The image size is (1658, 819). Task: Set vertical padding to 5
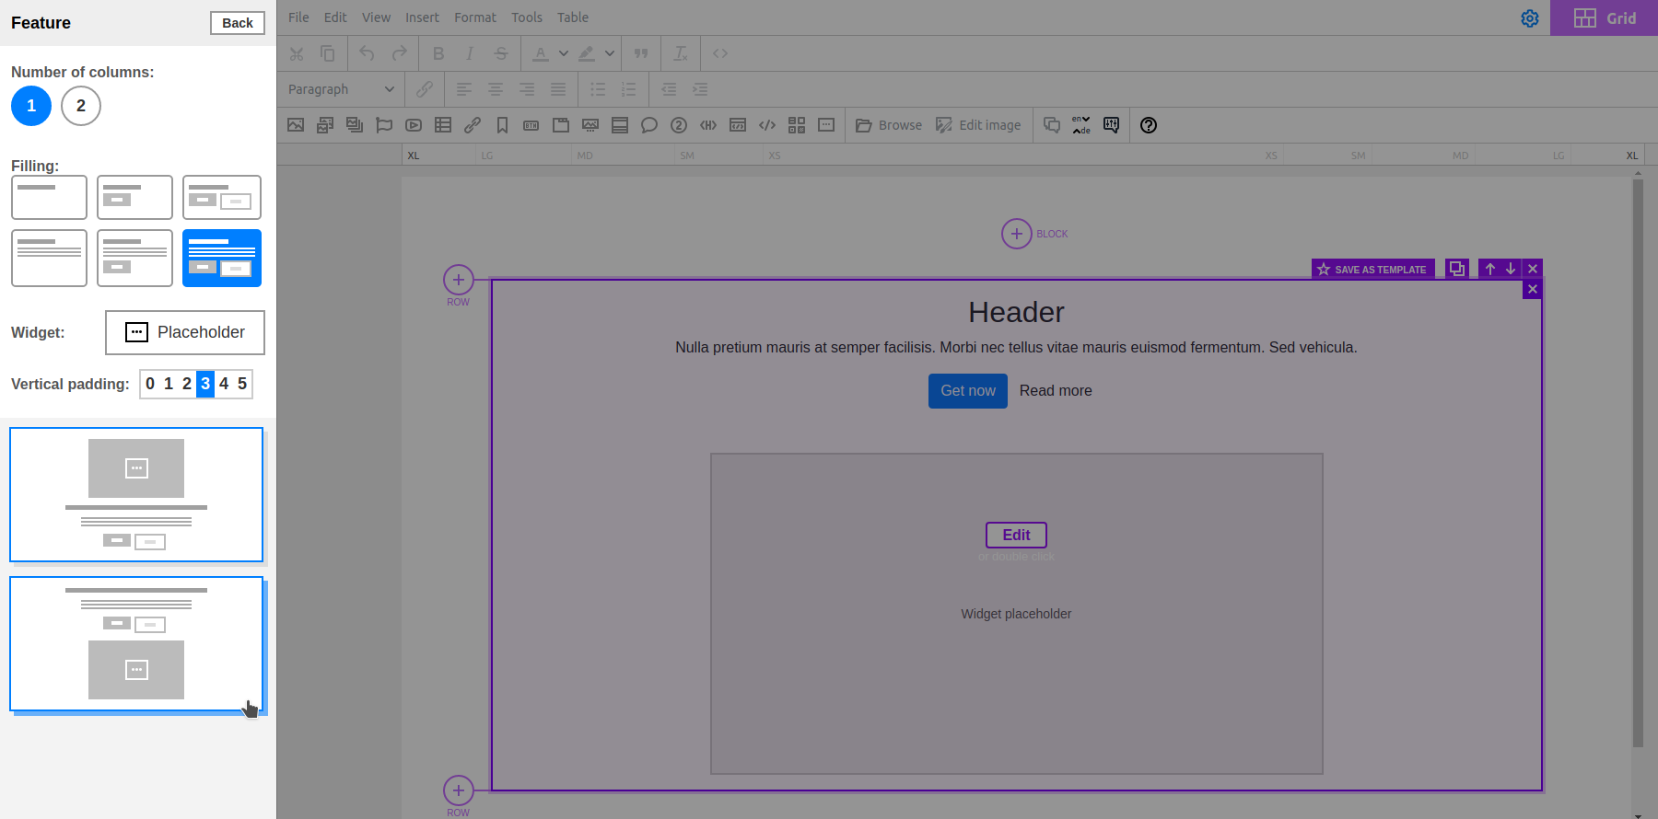[242, 384]
